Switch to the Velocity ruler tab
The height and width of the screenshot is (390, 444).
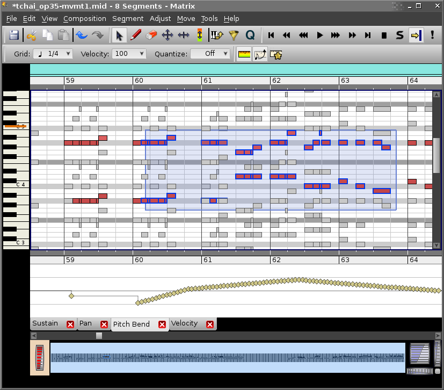pyautogui.click(x=185, y=323)
